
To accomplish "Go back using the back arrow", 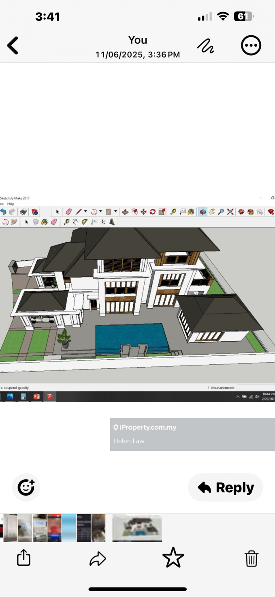I will coord(13,45).
